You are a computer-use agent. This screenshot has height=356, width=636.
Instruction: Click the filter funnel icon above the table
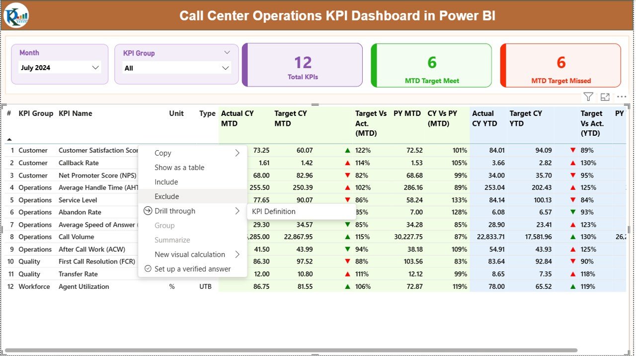tap(588, 96)
